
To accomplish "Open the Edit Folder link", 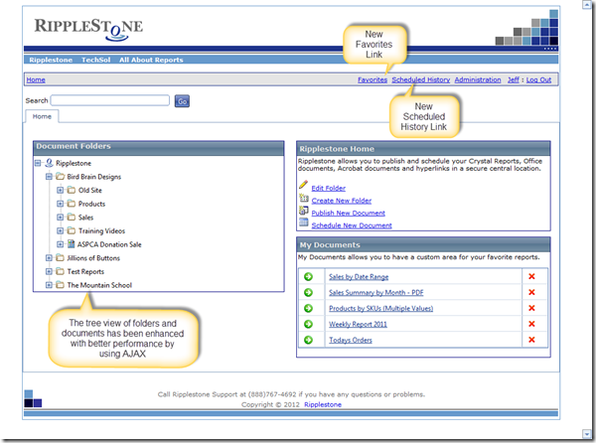I will point(329,188).
